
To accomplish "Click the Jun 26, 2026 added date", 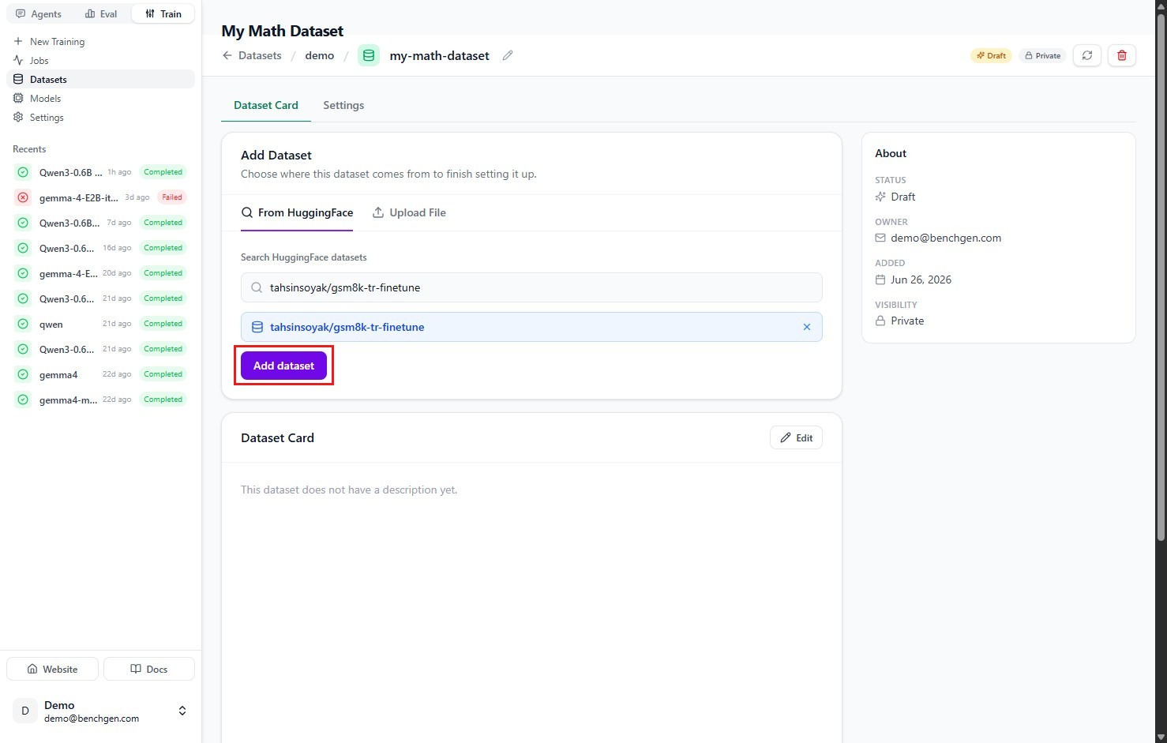I will pos(921,280).
